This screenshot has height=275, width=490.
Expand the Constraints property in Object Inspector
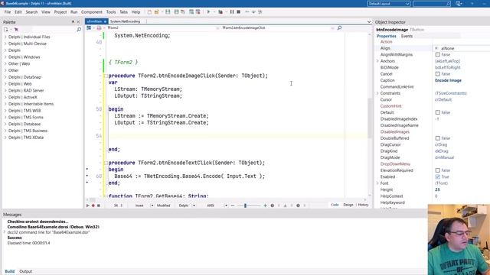377,93
